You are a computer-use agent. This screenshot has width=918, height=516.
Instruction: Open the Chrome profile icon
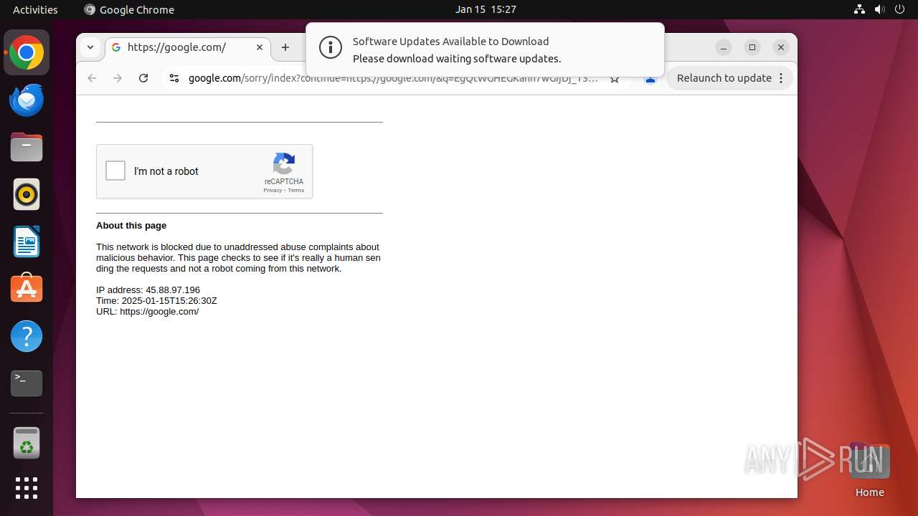pos(650,79)
